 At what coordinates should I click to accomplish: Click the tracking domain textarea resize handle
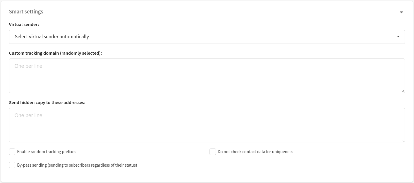tap(403, 91)
